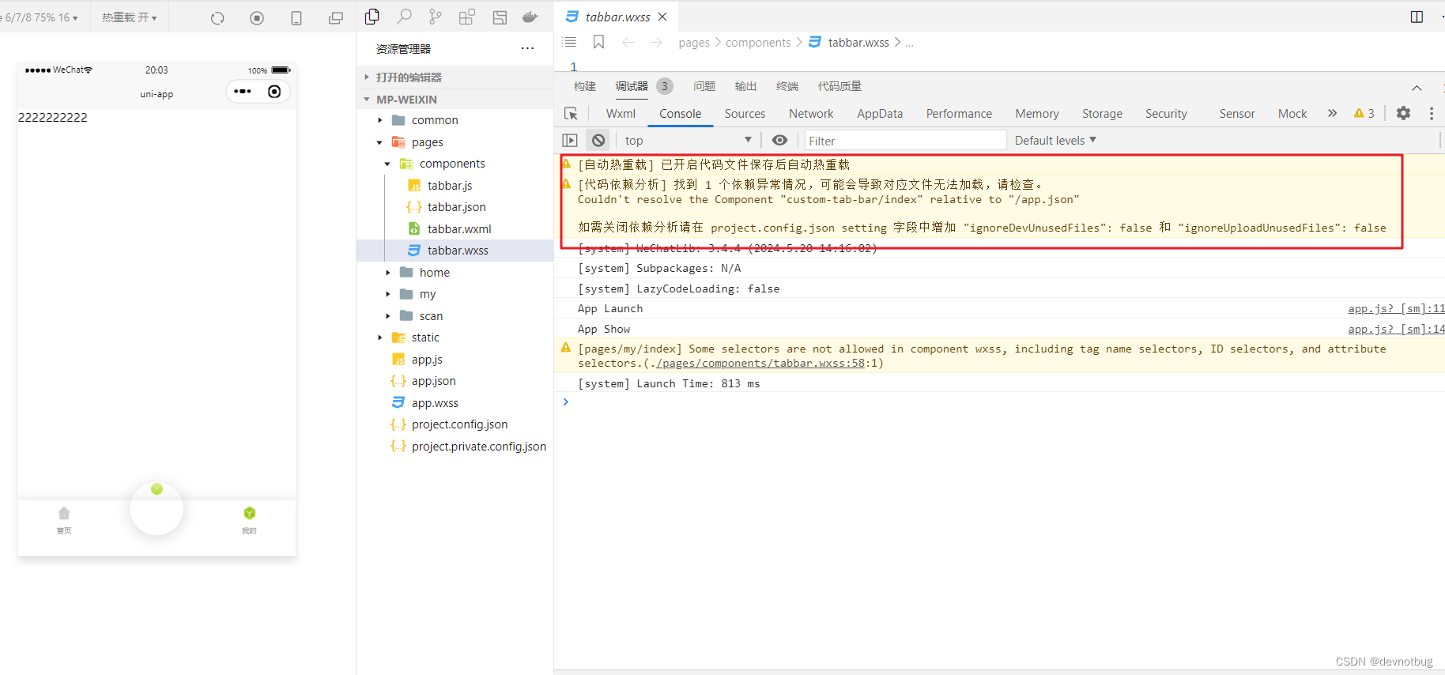Screen dimensions: 1445x675
Task: Open the 构建 panel tab
Action: (585, 86)
